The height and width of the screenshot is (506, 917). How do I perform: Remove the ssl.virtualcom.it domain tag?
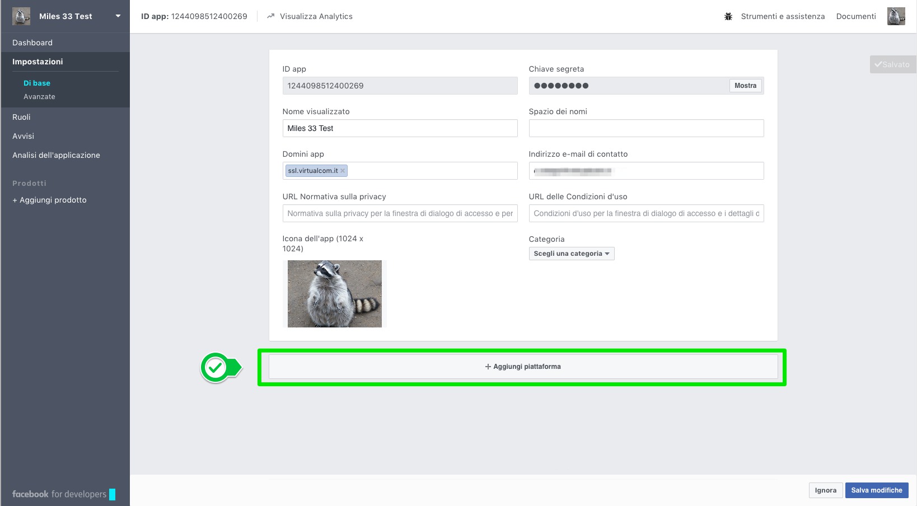pos(343,171)
